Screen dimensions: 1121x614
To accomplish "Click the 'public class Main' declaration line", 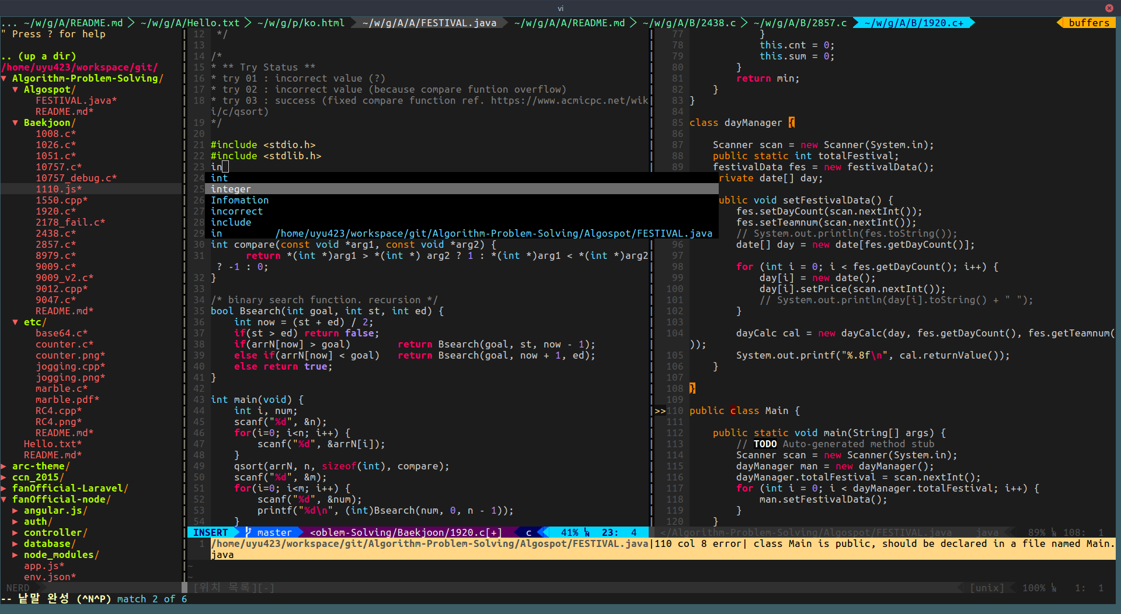I will pyautogui.click(x=744, y=410).
